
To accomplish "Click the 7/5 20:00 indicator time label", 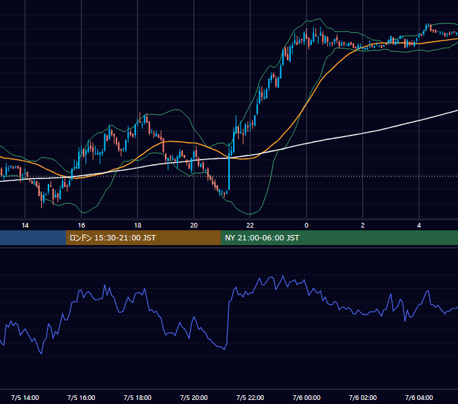I will click(x=194, y=397).
